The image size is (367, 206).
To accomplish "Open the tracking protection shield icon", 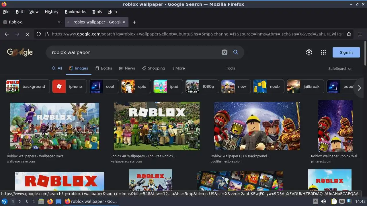I will point(39,34).
